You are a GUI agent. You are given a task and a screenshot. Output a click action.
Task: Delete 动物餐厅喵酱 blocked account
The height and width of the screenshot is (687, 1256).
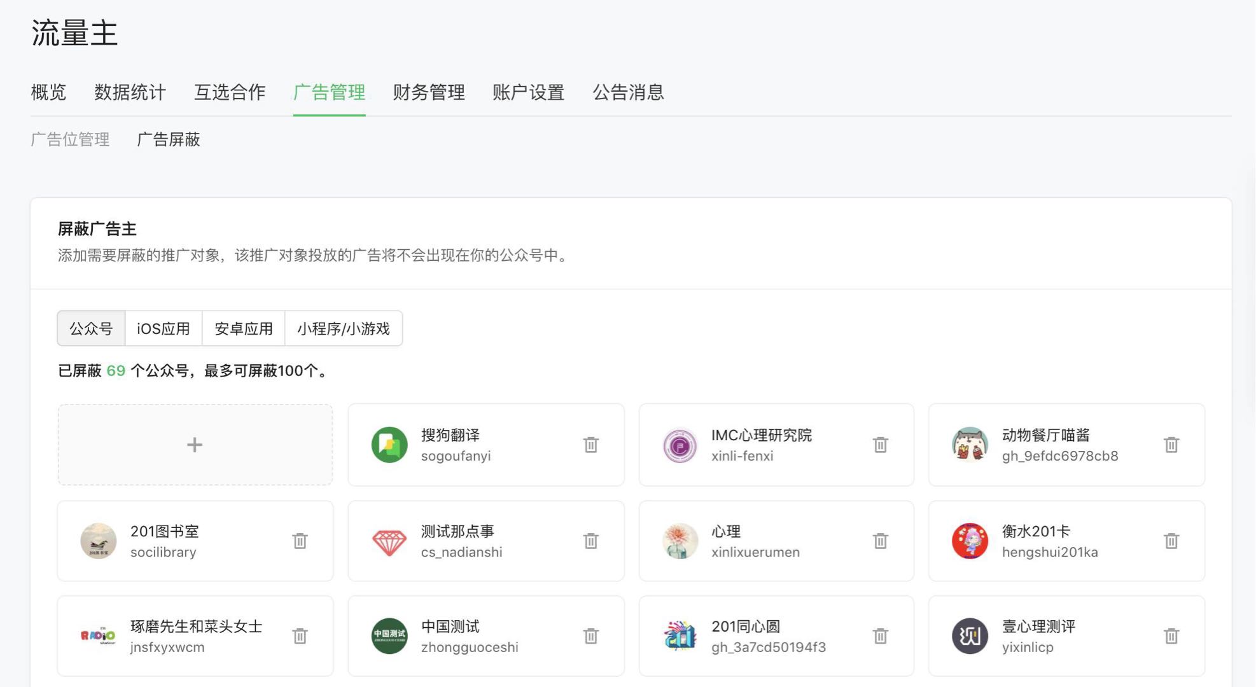[x=1171, y=445]
